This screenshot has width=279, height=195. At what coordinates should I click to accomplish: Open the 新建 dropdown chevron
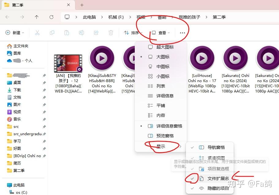pos(23,33)
